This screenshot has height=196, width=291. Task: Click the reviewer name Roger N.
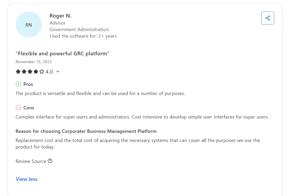[60, 16]
